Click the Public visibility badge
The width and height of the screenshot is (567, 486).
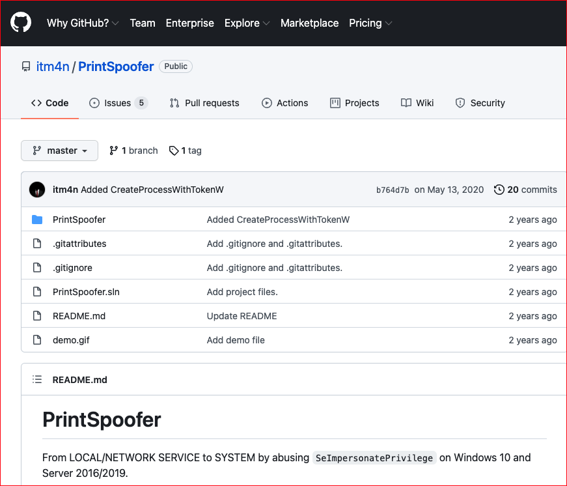(x=176, y=66)
